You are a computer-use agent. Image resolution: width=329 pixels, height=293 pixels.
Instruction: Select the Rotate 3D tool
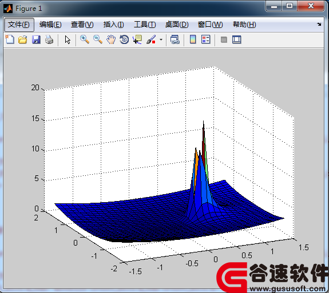[x=124, y=39]
